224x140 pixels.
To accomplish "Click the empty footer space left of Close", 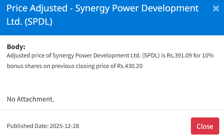I will point(134,126).
